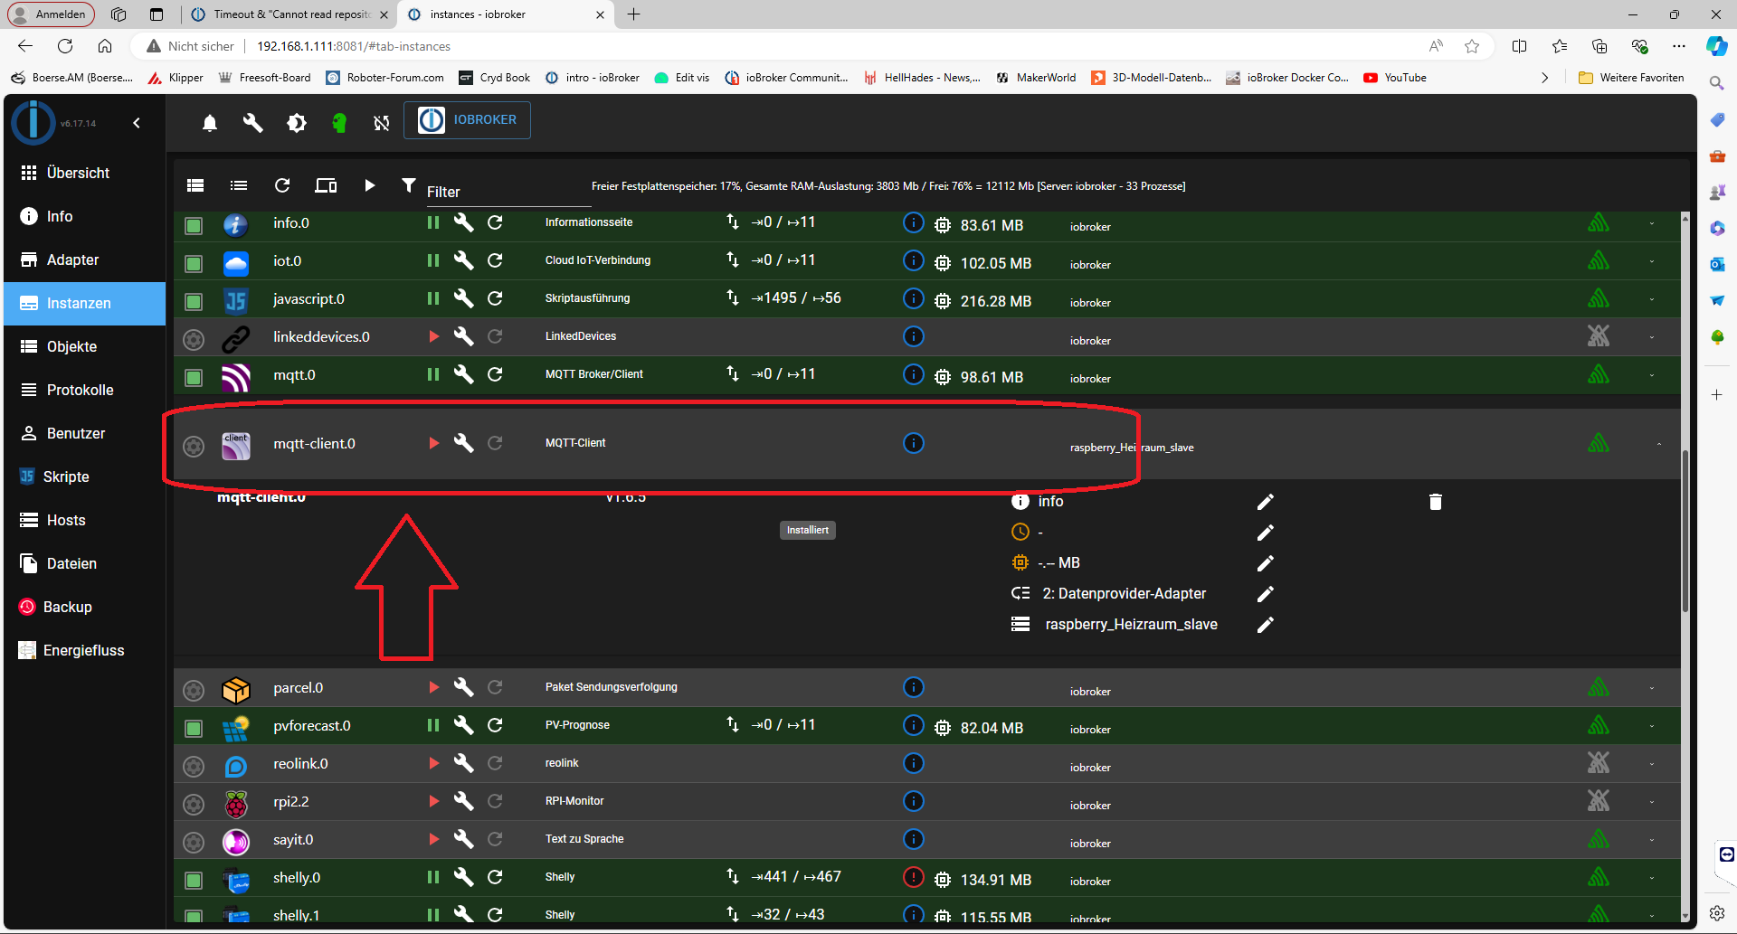Pause the mqtt.0 instance

click(433, 374)
